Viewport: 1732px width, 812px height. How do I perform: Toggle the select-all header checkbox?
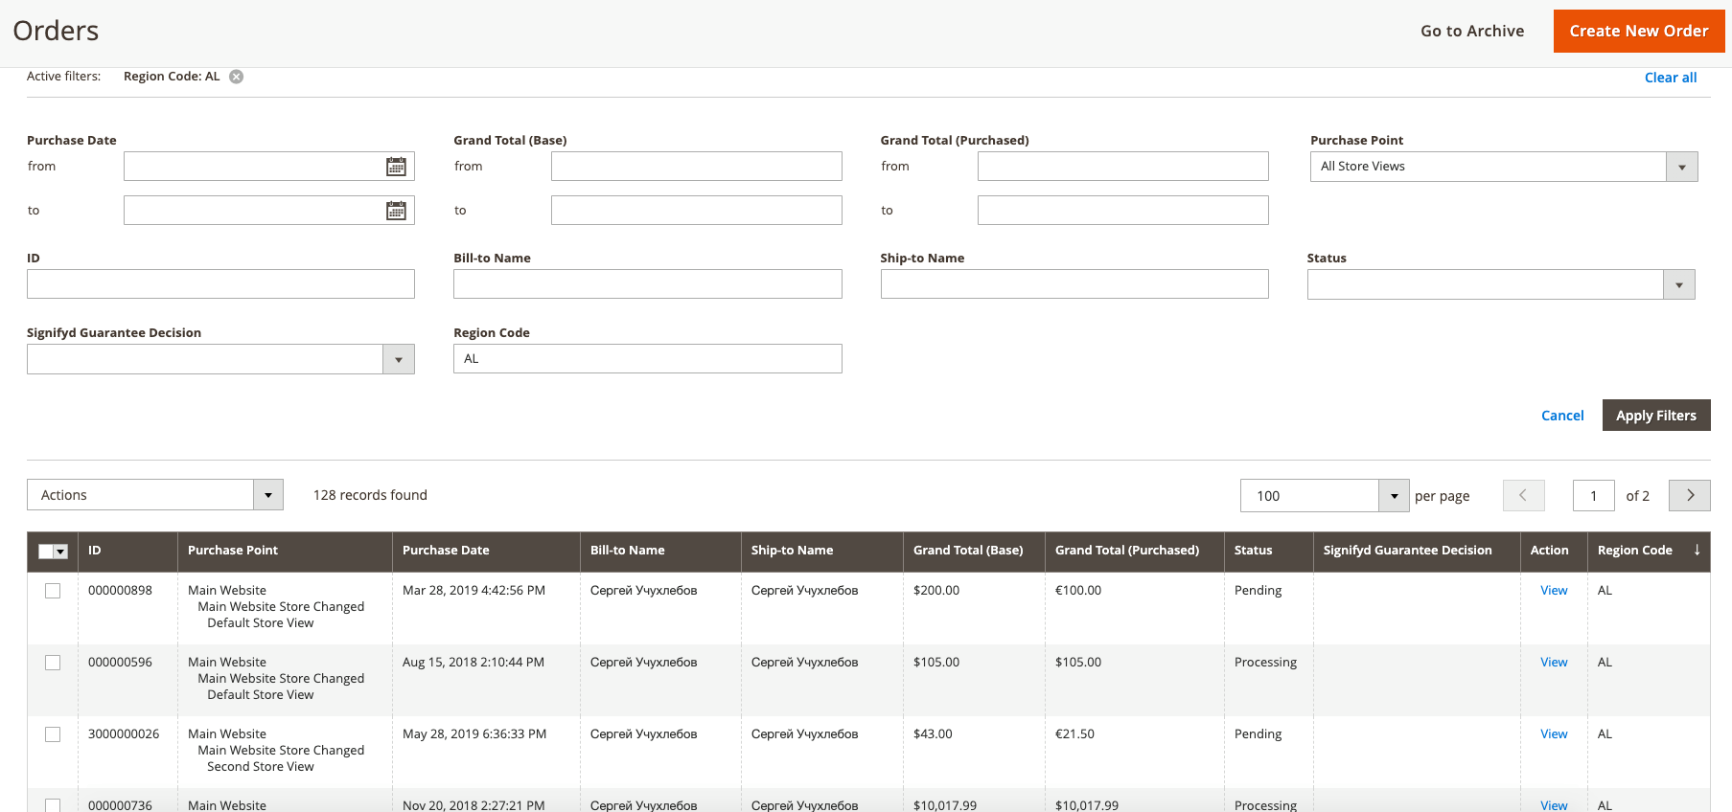coord(45,551)
